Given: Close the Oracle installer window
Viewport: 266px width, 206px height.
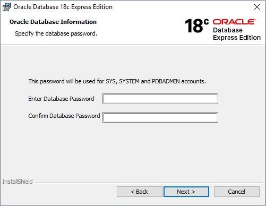Looking at the screenshot, I should tap(257, 7).
